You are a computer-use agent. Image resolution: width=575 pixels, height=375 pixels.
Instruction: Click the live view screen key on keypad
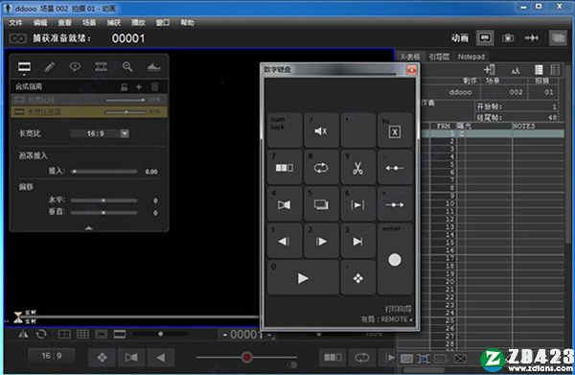[x=321, y=204]
